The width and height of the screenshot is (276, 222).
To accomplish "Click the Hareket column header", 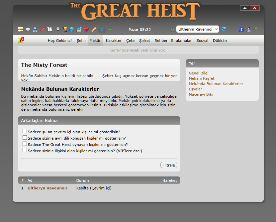I will tap(169, 180).
